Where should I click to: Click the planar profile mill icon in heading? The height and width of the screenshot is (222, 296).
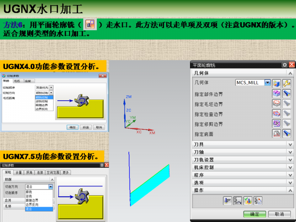pos(90,25)
